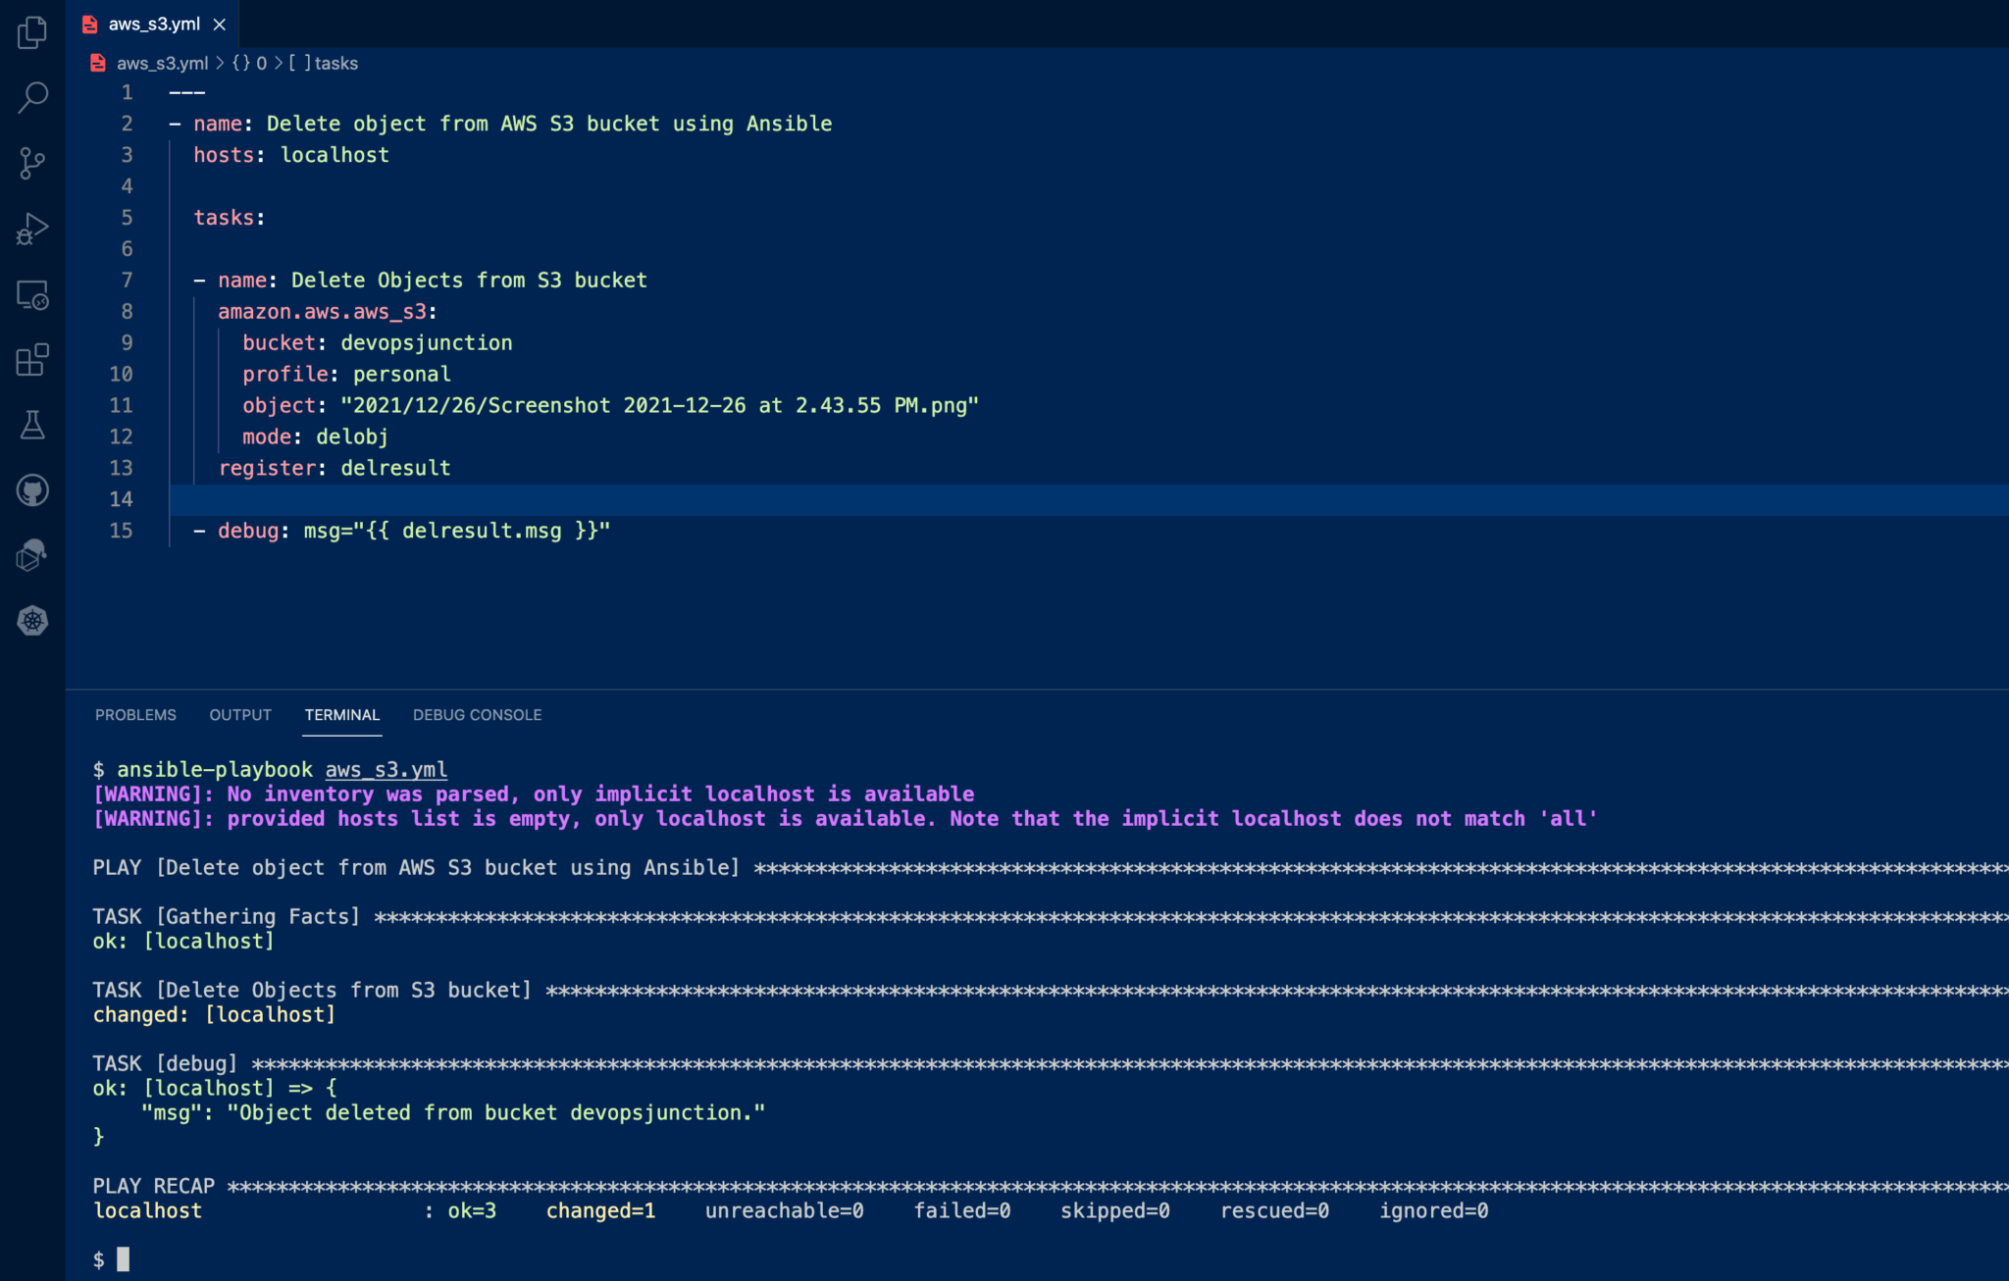Open the GitHub view in the activity bar
This screenshot has width=2009, height=1281.
click(x=32, y=489)
